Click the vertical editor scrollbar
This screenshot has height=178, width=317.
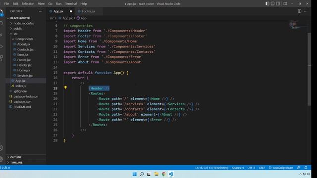(309, 69)
